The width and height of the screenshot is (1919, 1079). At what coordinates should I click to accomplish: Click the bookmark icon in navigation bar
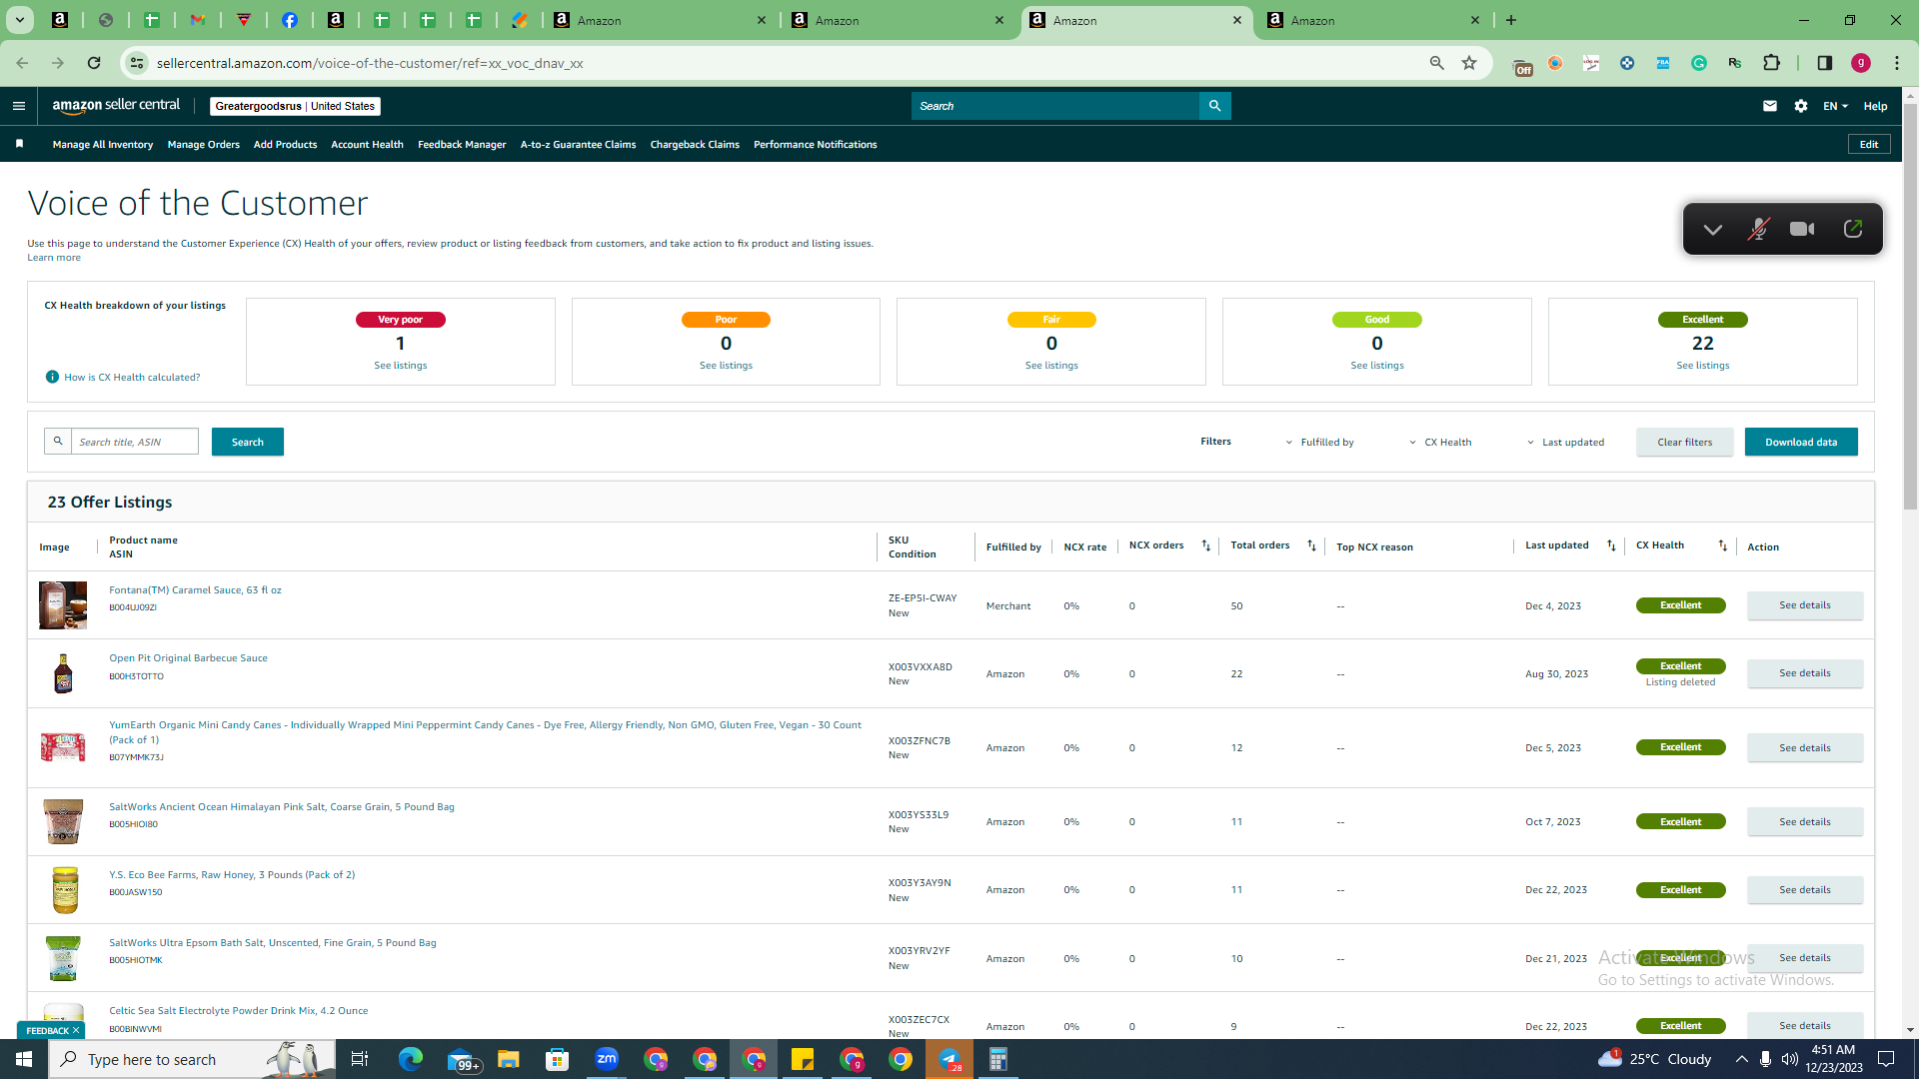pyautogui.click(x=19, y=144)
